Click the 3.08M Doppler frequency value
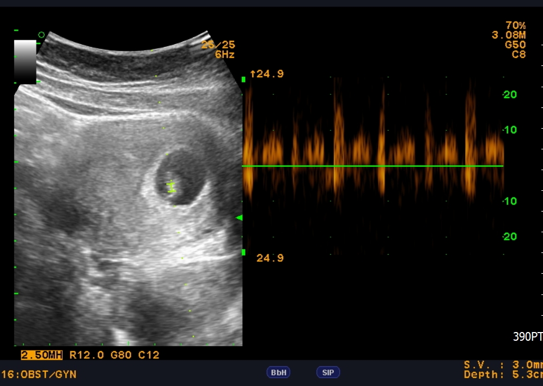 coord(509,35)
